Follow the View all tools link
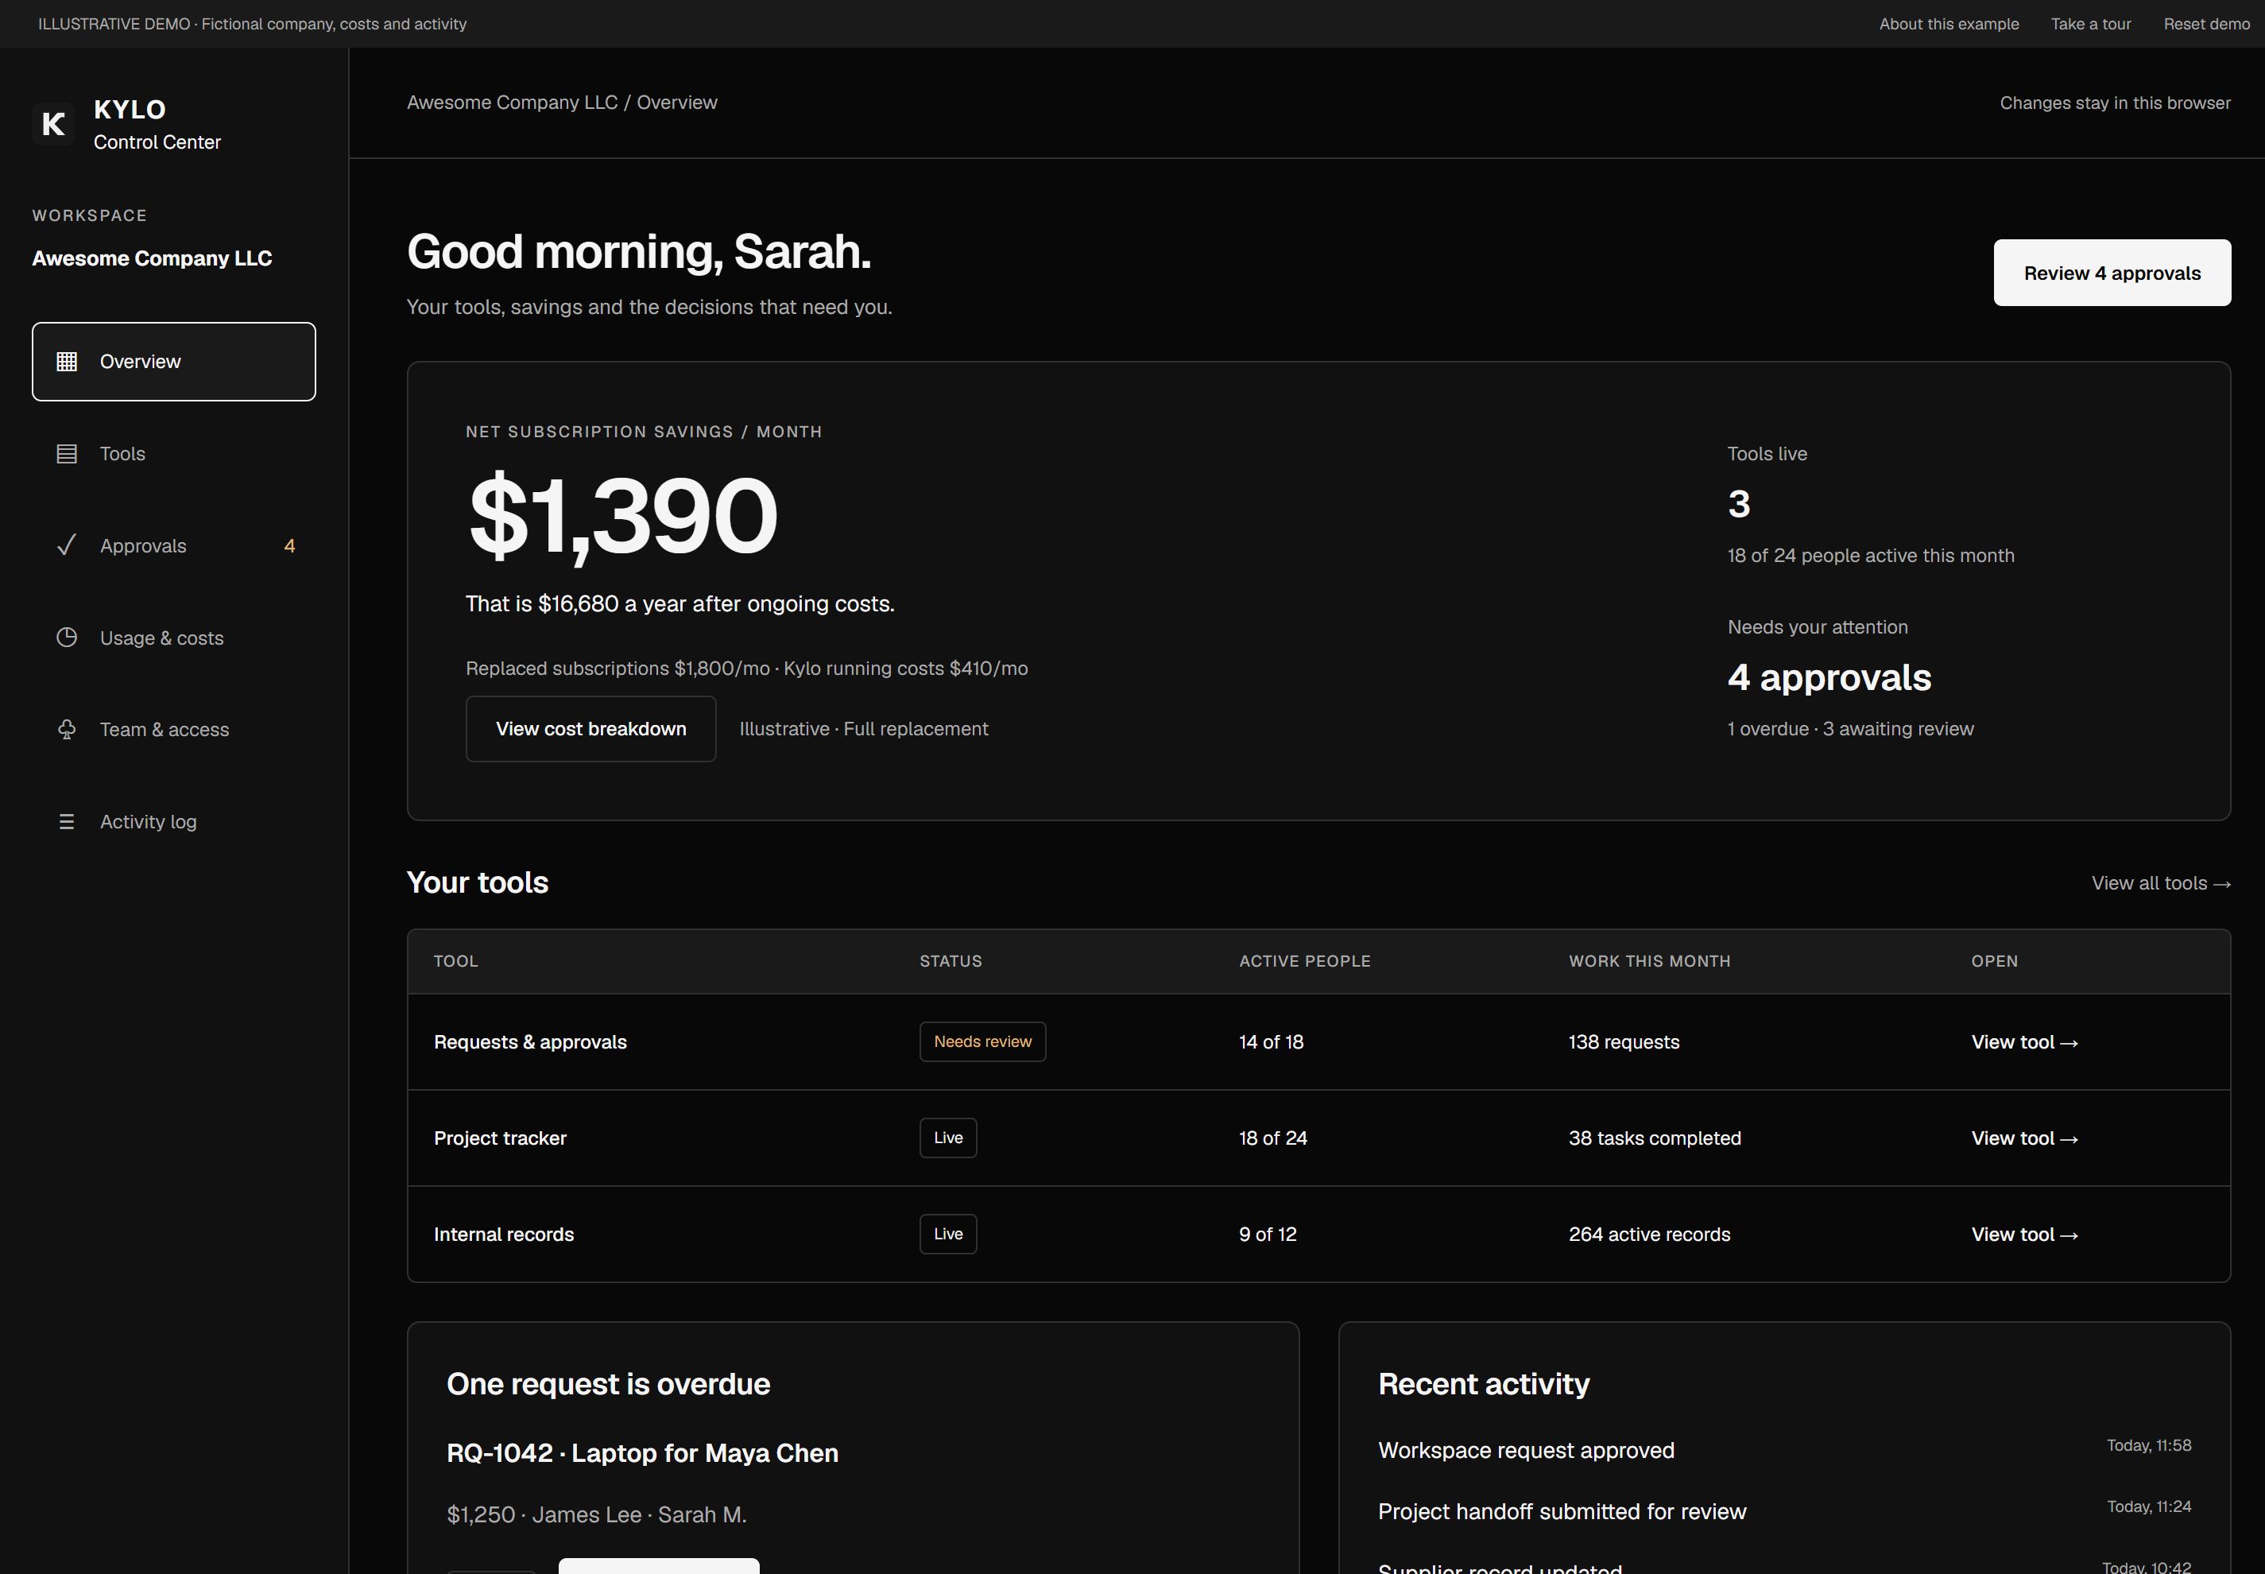Screen dimensions: 2265x1574 coord(2162,882)
